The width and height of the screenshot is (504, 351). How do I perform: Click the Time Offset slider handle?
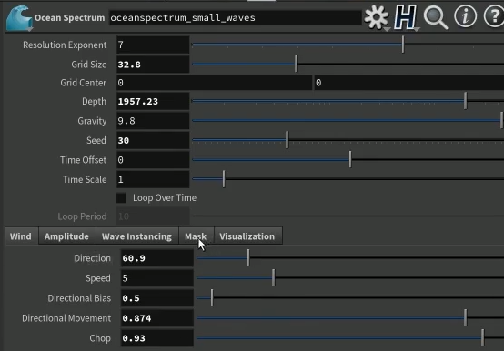[350, 159]
